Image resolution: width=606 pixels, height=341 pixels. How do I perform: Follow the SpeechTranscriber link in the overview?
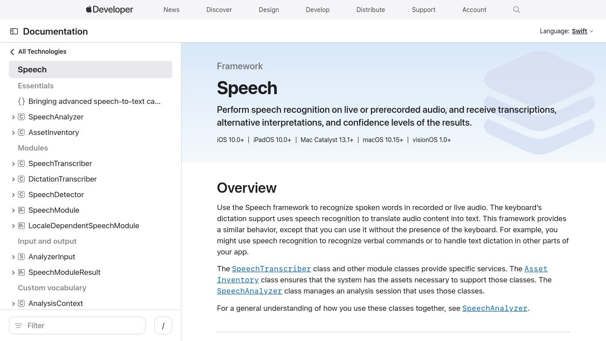pos(272,269)
